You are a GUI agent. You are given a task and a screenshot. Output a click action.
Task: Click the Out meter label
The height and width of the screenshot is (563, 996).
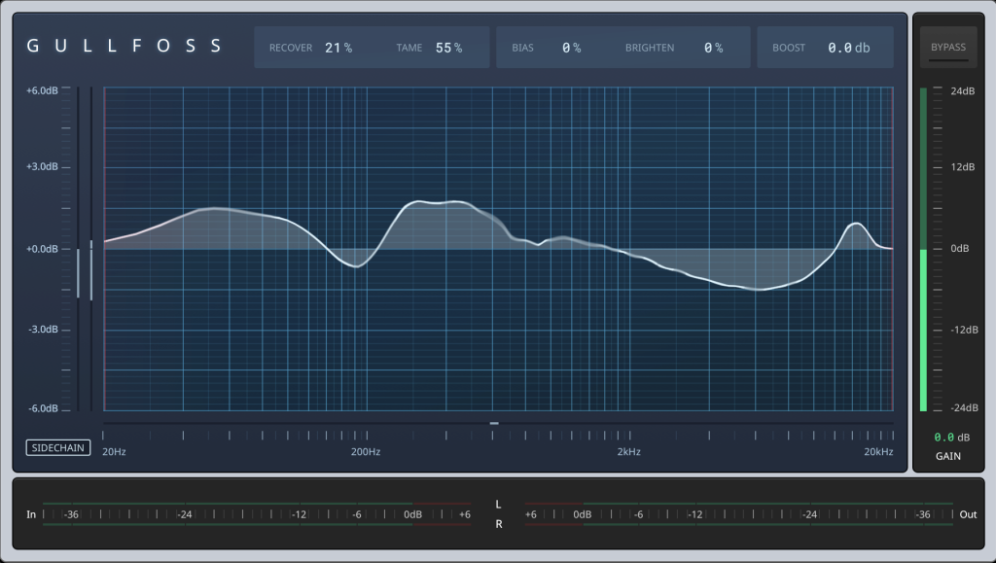pos(968,514)
